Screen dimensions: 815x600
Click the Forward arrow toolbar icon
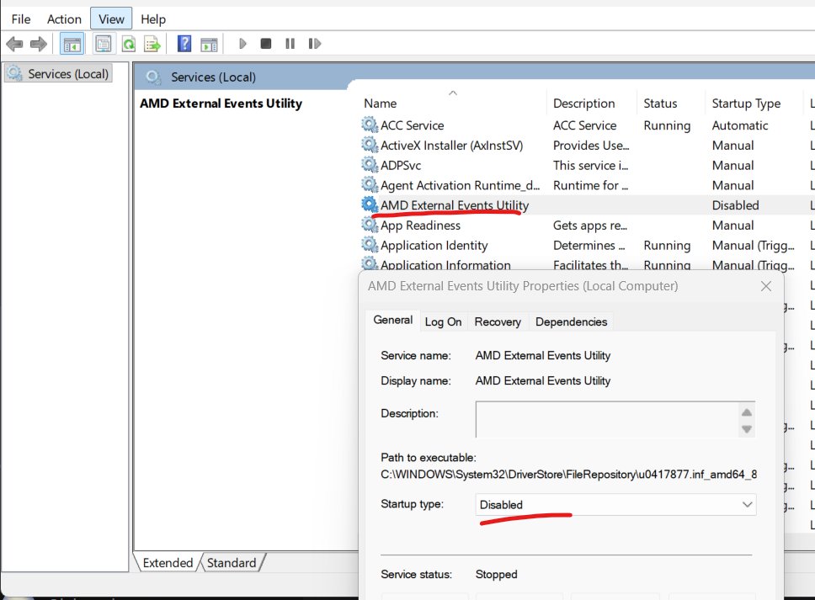(x=39, y=44)
